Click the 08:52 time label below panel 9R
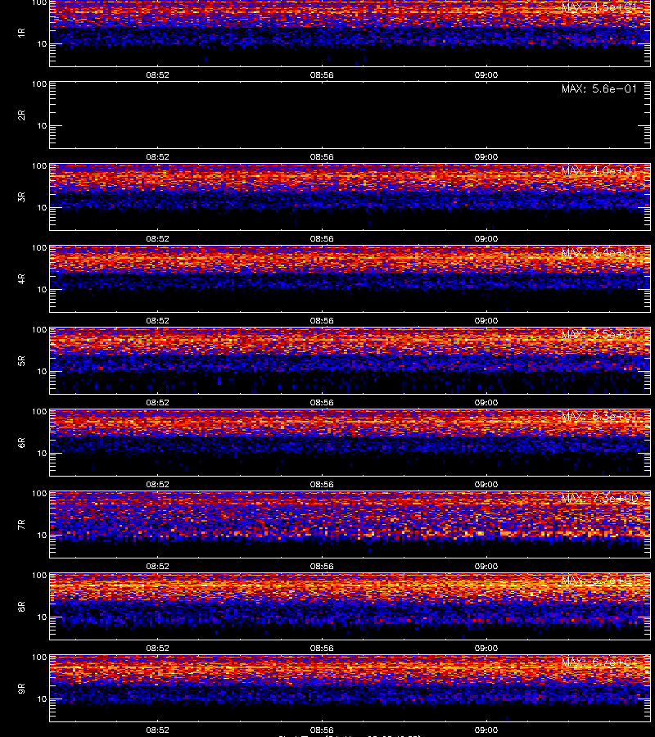 tap(157, 730)
